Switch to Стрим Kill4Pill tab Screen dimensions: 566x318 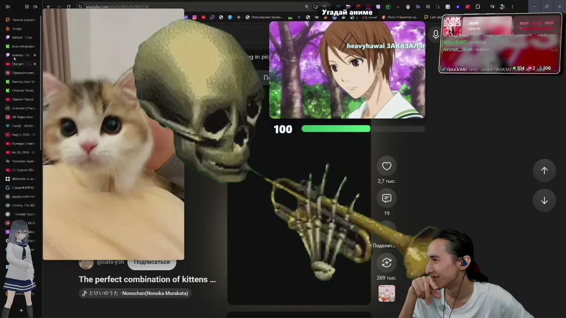point(20,188)
